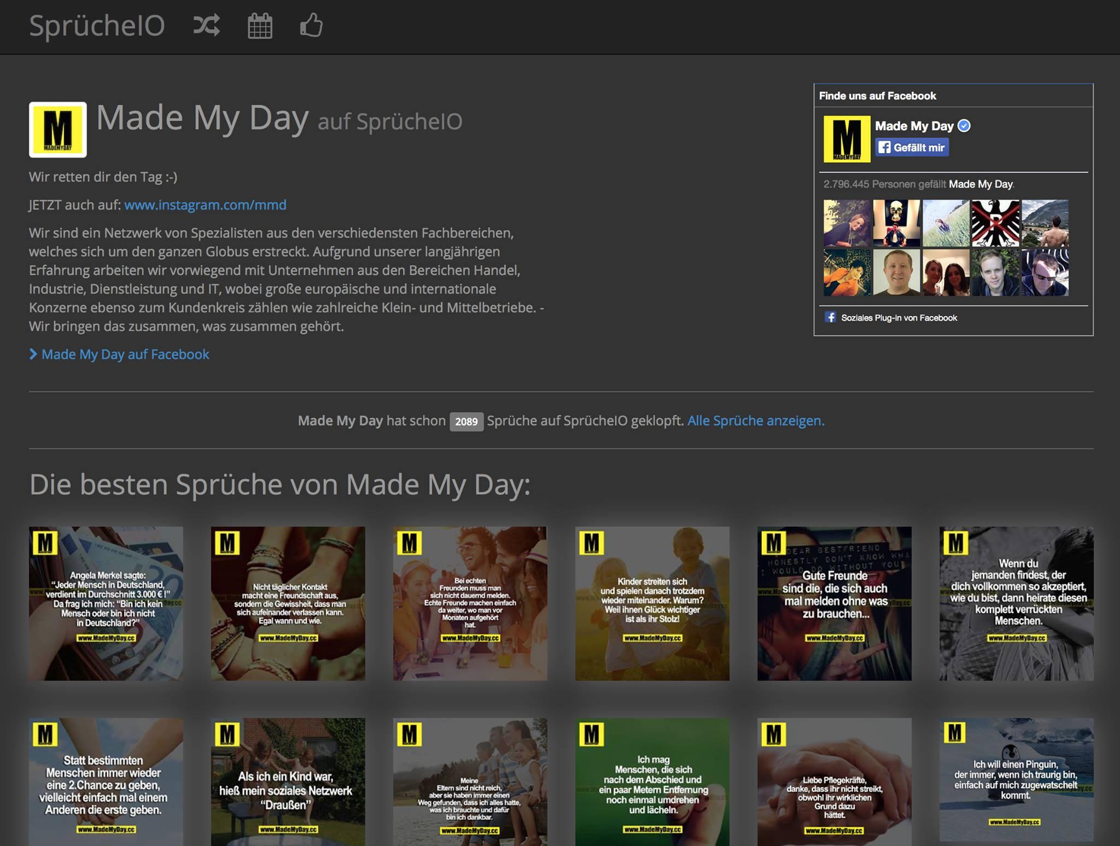Screen dimensions: 1120x846
Task: Click the calendar icon in header
Action: point(260,26)
